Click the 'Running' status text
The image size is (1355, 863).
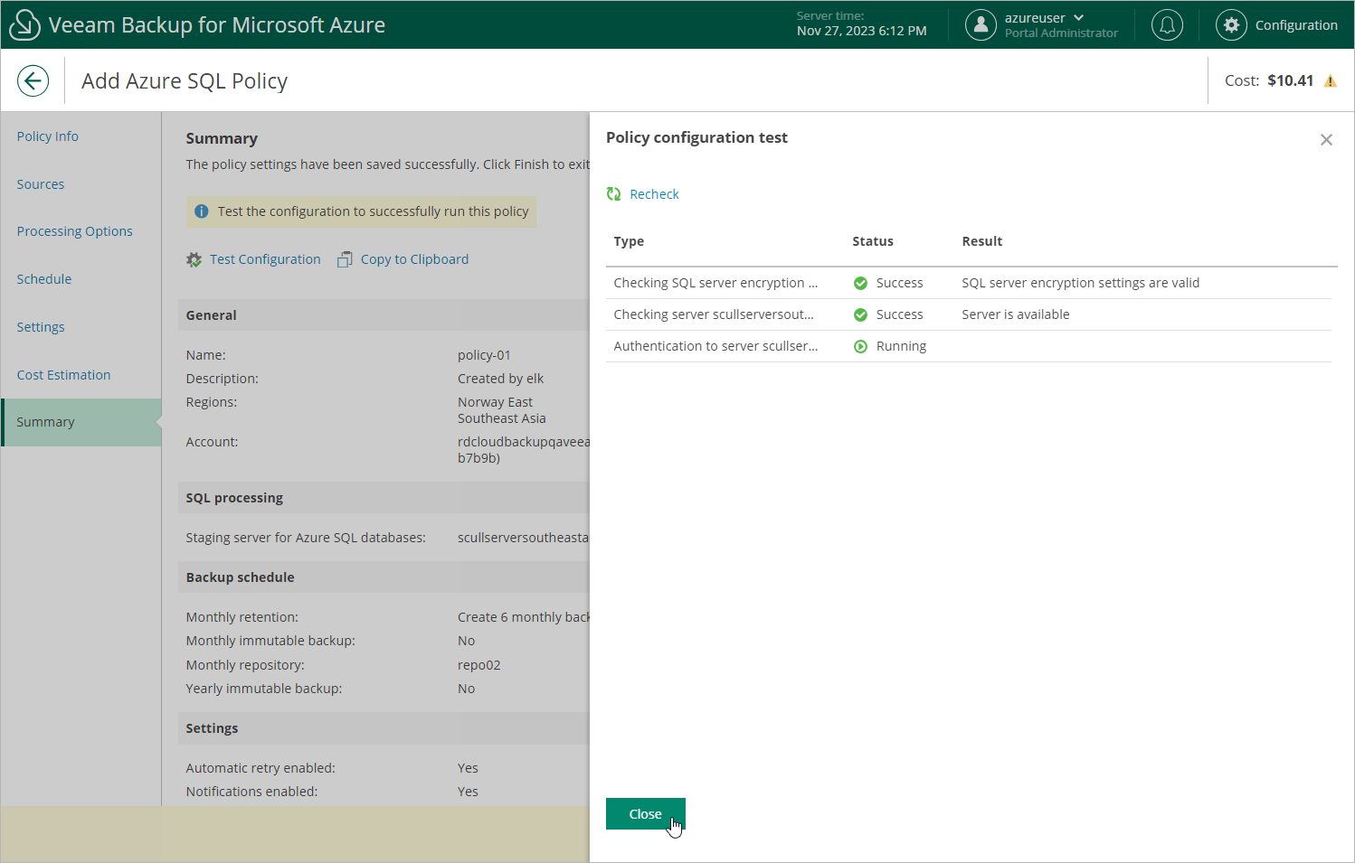click(901, 346)
